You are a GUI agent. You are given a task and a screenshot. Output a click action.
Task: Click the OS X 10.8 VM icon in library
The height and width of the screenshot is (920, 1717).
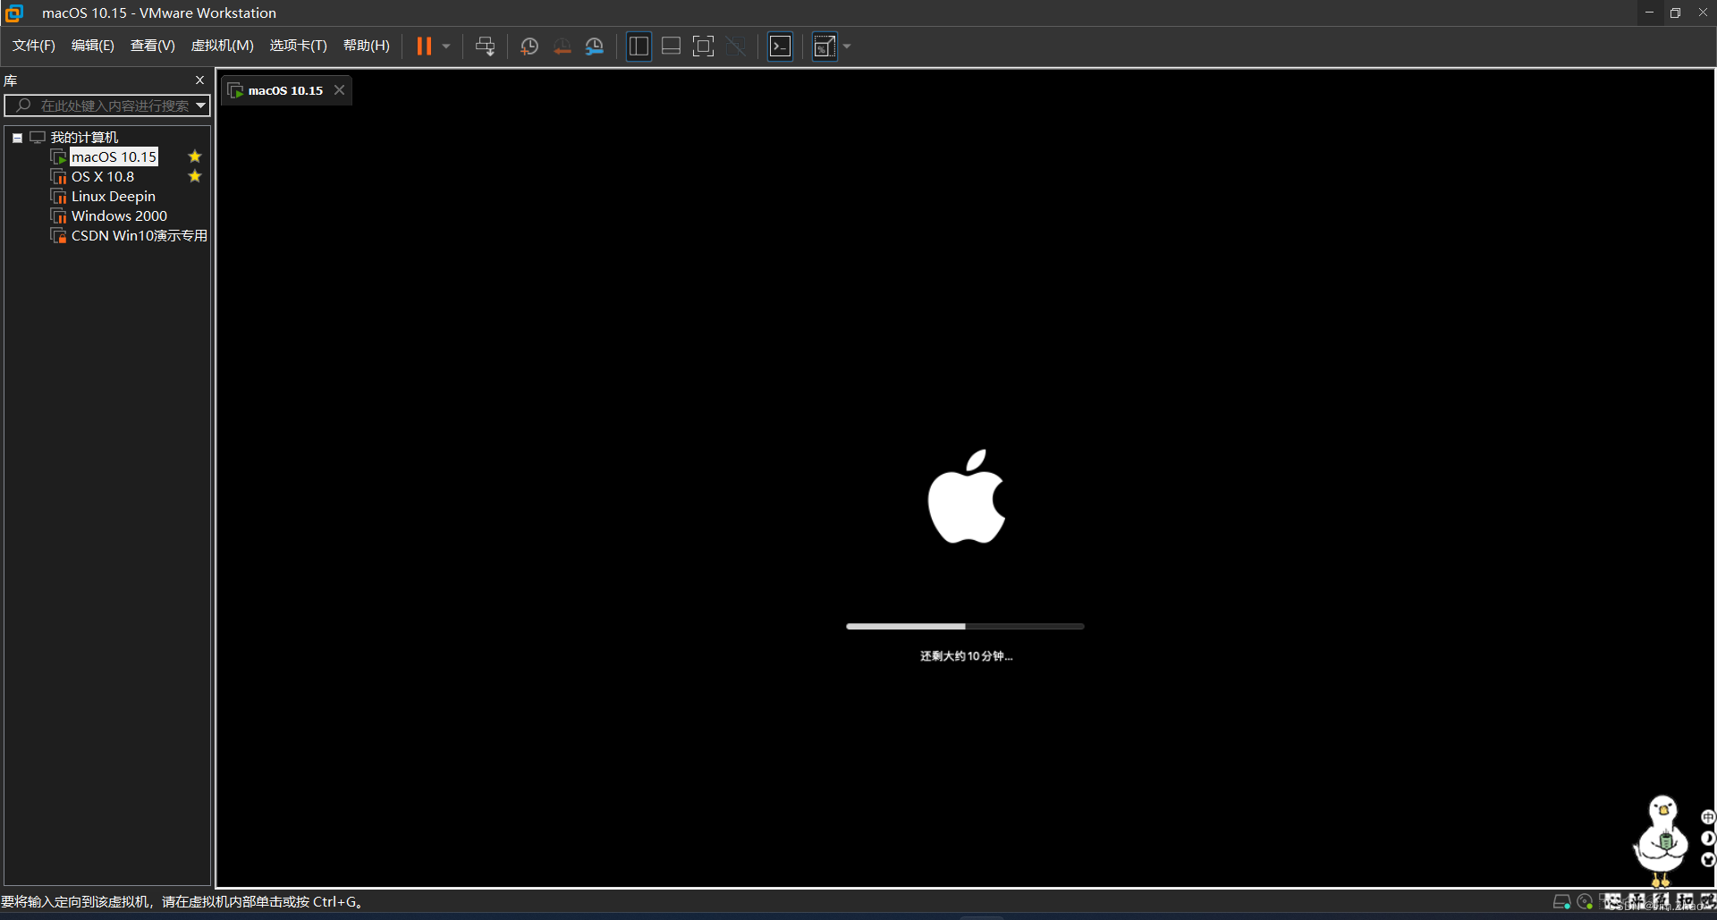click(59, 177)
